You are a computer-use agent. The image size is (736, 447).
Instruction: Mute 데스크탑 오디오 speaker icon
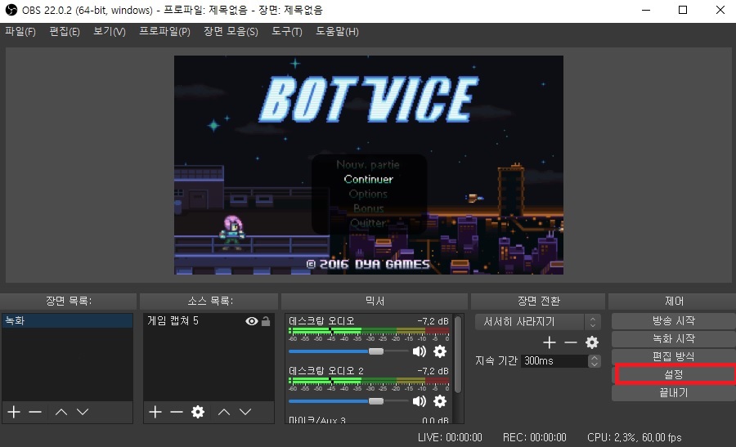tap(420, 351)
